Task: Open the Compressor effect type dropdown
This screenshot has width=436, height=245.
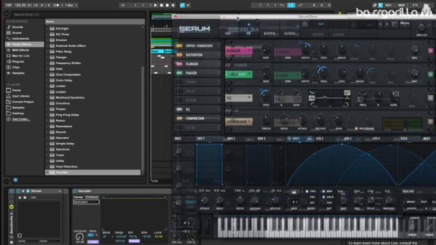Action: [x=239, y=121]
